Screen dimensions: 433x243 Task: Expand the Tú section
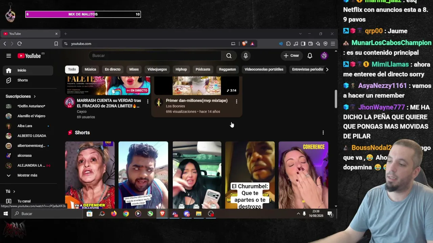pyautogui.click(x=10, y=191)
